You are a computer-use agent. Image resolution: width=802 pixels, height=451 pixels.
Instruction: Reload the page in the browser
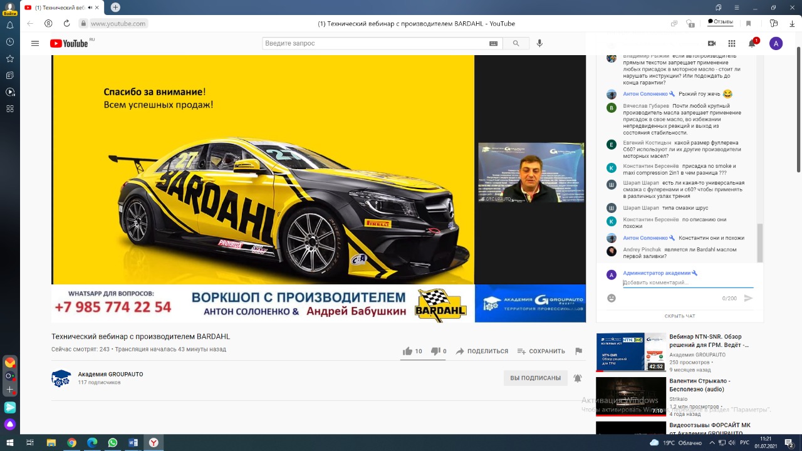coord(66,24)
